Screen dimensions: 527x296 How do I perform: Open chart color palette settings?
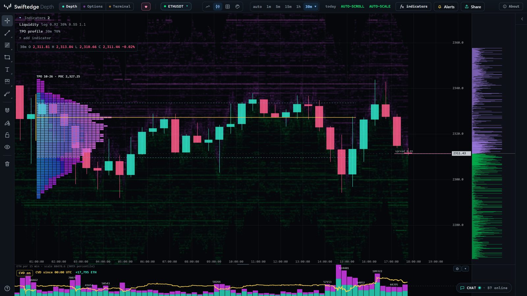click(237, 7)
